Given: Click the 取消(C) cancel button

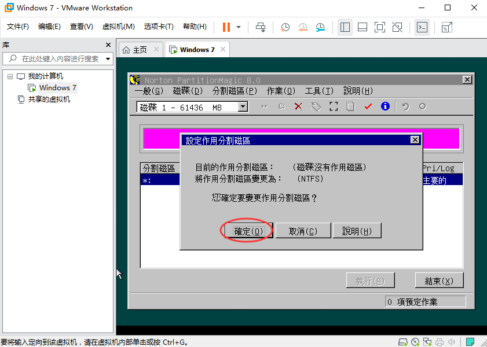Looking at the screenshot, I should point(303,231).
